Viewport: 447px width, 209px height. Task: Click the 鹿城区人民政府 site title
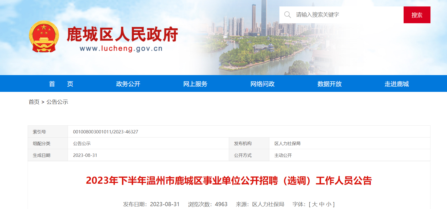point(122,34)
